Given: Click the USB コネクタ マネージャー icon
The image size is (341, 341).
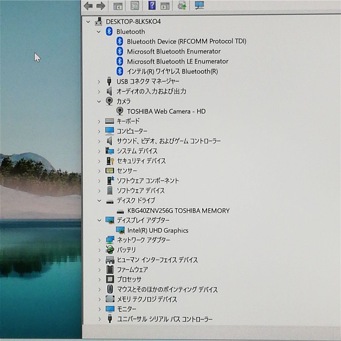Looking at the screenshot, I should point(109,81).
